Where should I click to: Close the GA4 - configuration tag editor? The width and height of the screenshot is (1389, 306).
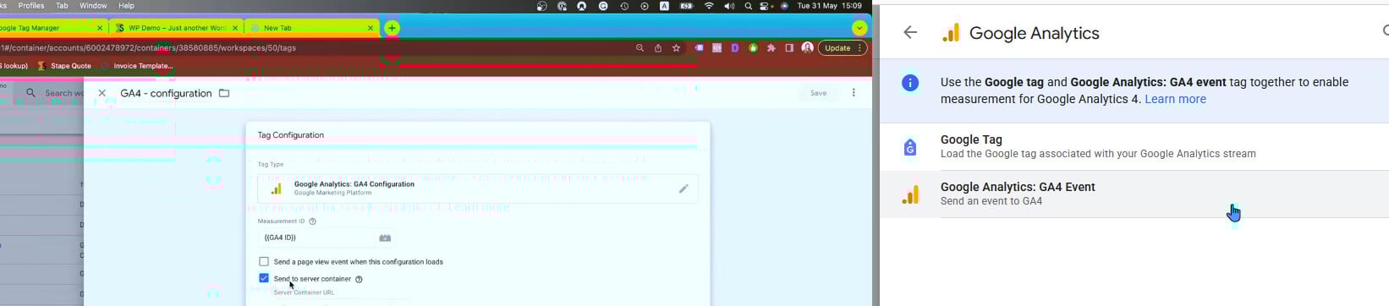pos(102,93)
